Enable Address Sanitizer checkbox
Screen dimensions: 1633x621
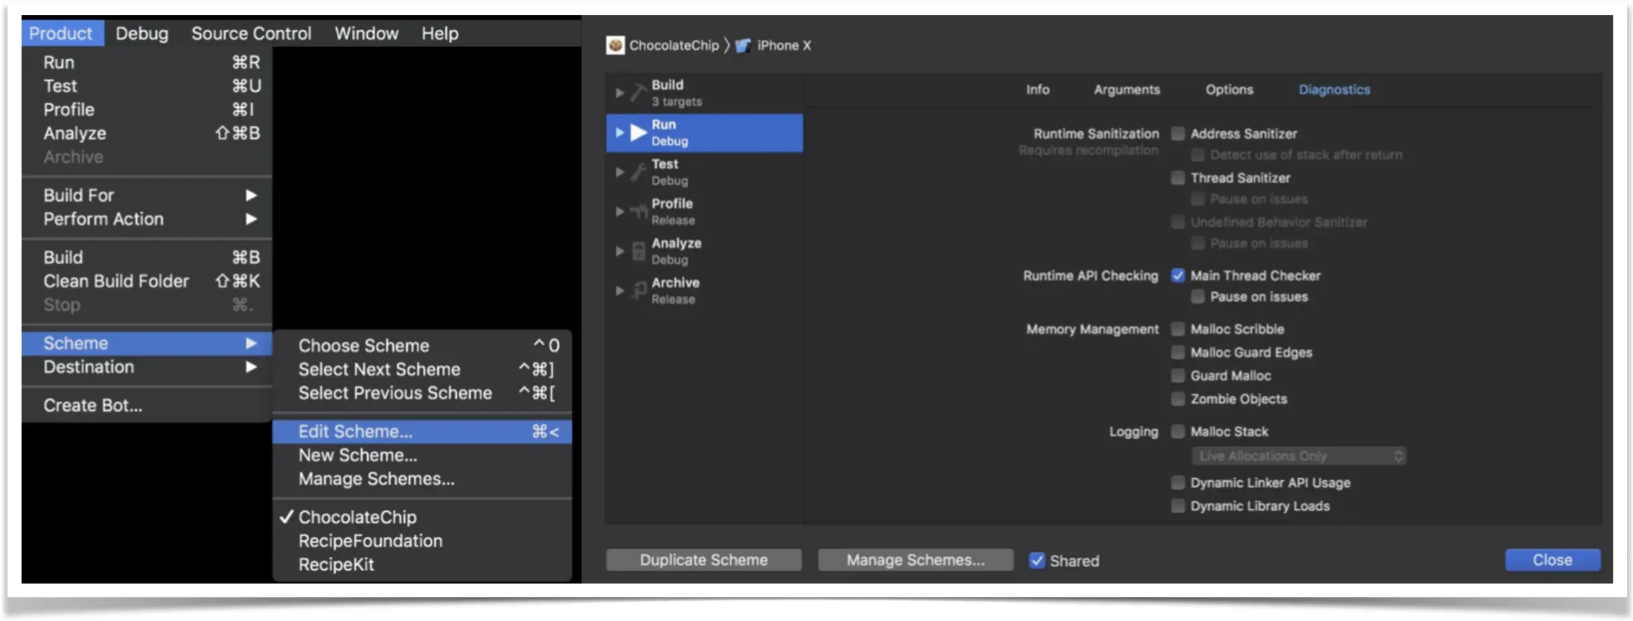click(x=1178, y=133)
